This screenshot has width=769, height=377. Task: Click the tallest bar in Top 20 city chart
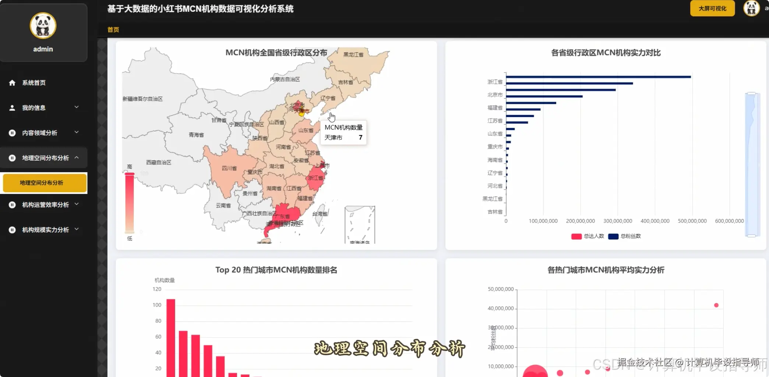click(171, 338)
